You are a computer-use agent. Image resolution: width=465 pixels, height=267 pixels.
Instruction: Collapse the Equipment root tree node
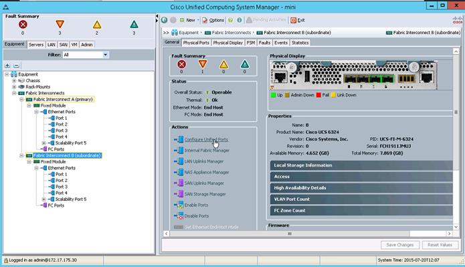click(x=7, y=74)
